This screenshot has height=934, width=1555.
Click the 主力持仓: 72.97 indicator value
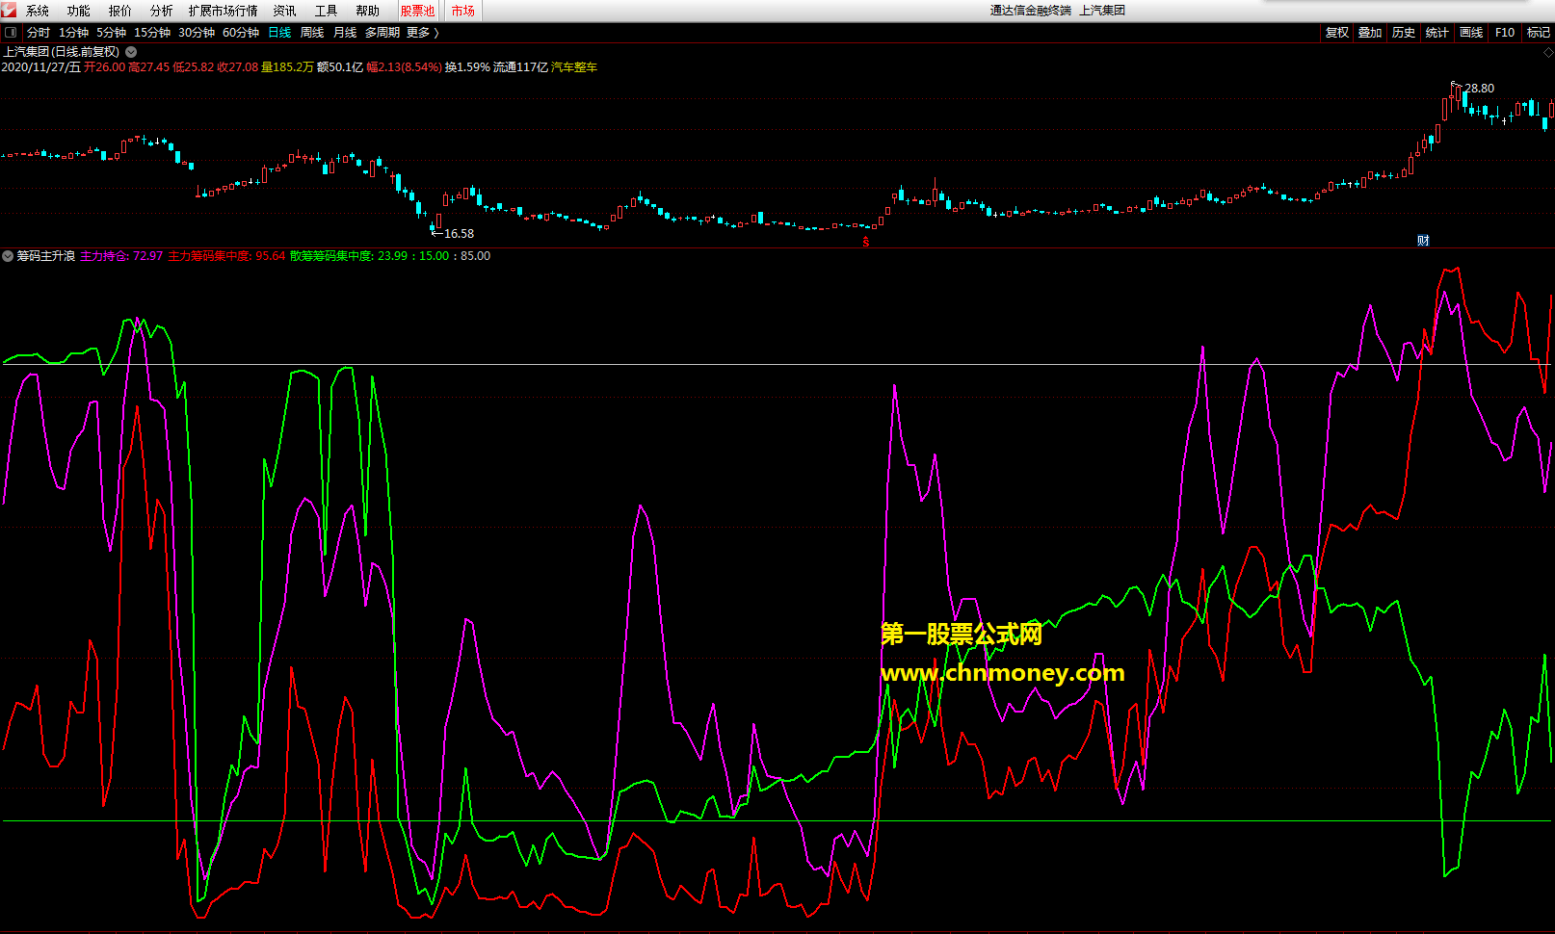[121, 256]
